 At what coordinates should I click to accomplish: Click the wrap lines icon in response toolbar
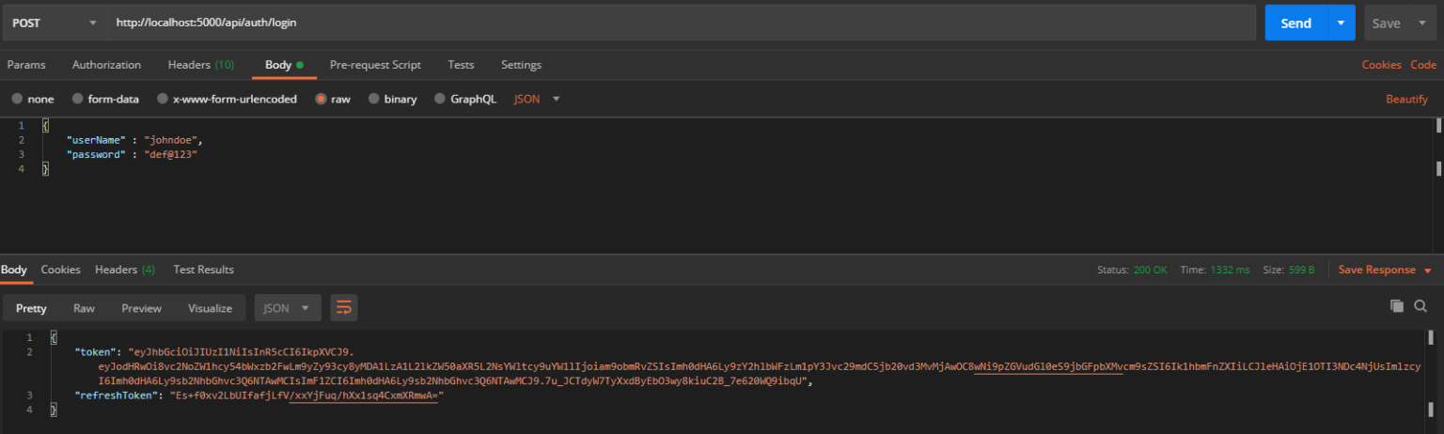(344, 307)
